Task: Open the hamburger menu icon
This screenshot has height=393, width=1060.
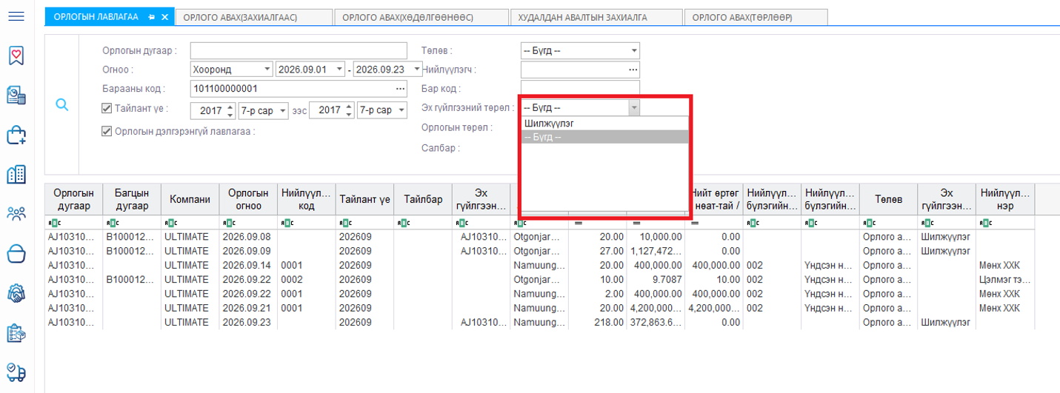Action: (16, 16)
